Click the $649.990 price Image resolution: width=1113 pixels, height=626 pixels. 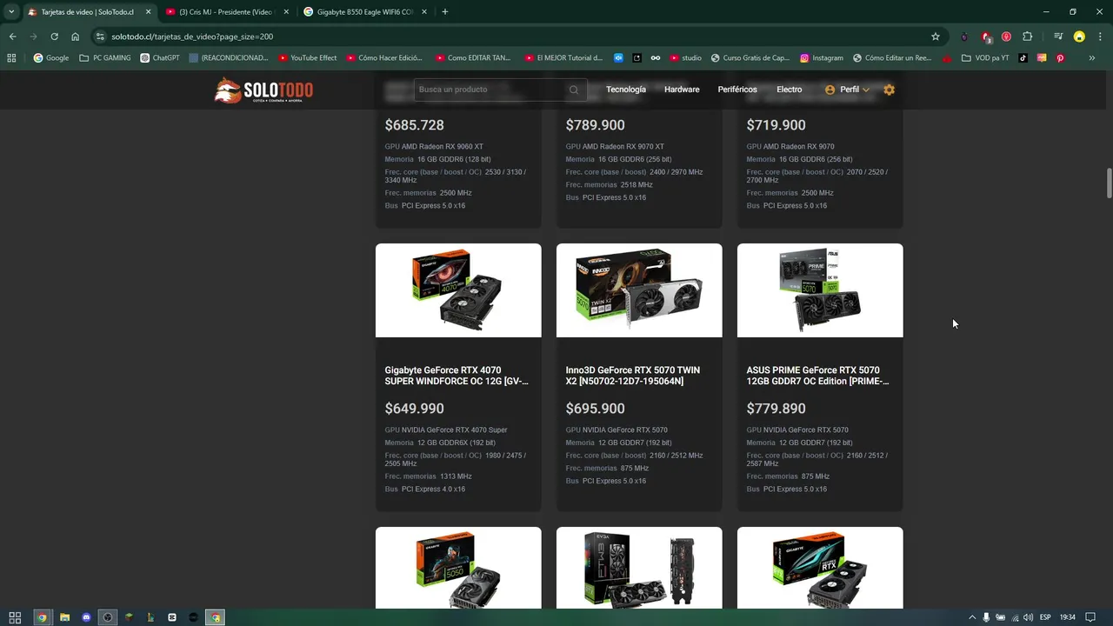pos(414,409)
